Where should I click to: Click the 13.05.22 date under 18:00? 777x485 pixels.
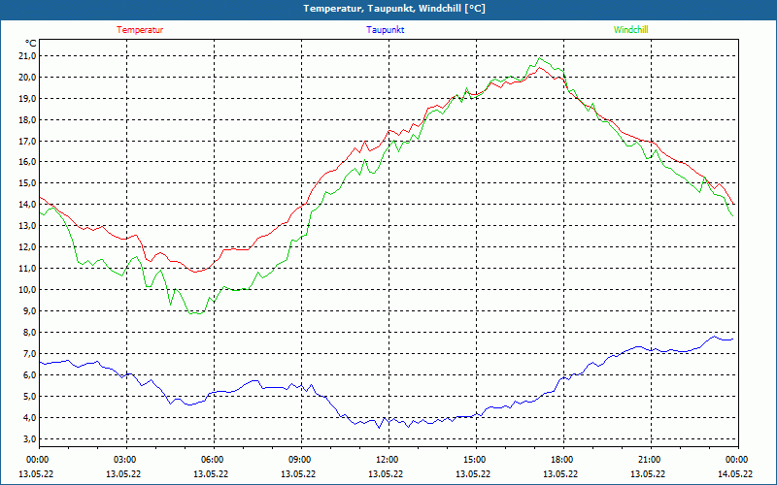pos(560,473)
